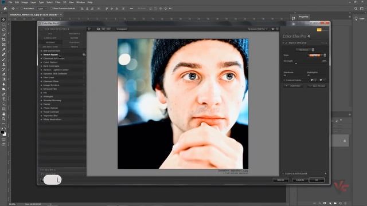
Task: Select the Eraser tool in Photoshop toolbar
Action: tap(3, 74)
